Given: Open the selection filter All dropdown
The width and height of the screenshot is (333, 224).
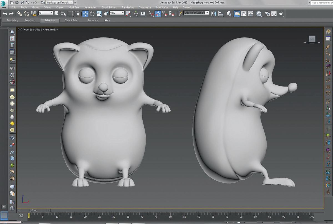Looking at the screenshot, I should pyautogui.click(x=46, y=13).
